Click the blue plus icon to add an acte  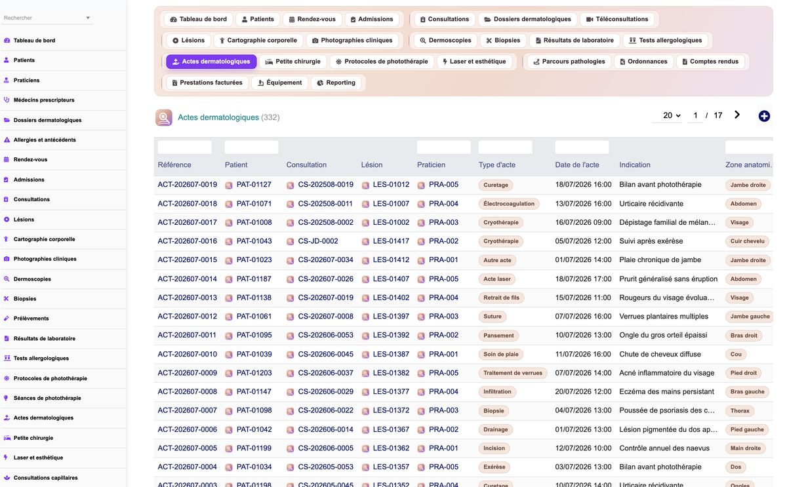764,116
